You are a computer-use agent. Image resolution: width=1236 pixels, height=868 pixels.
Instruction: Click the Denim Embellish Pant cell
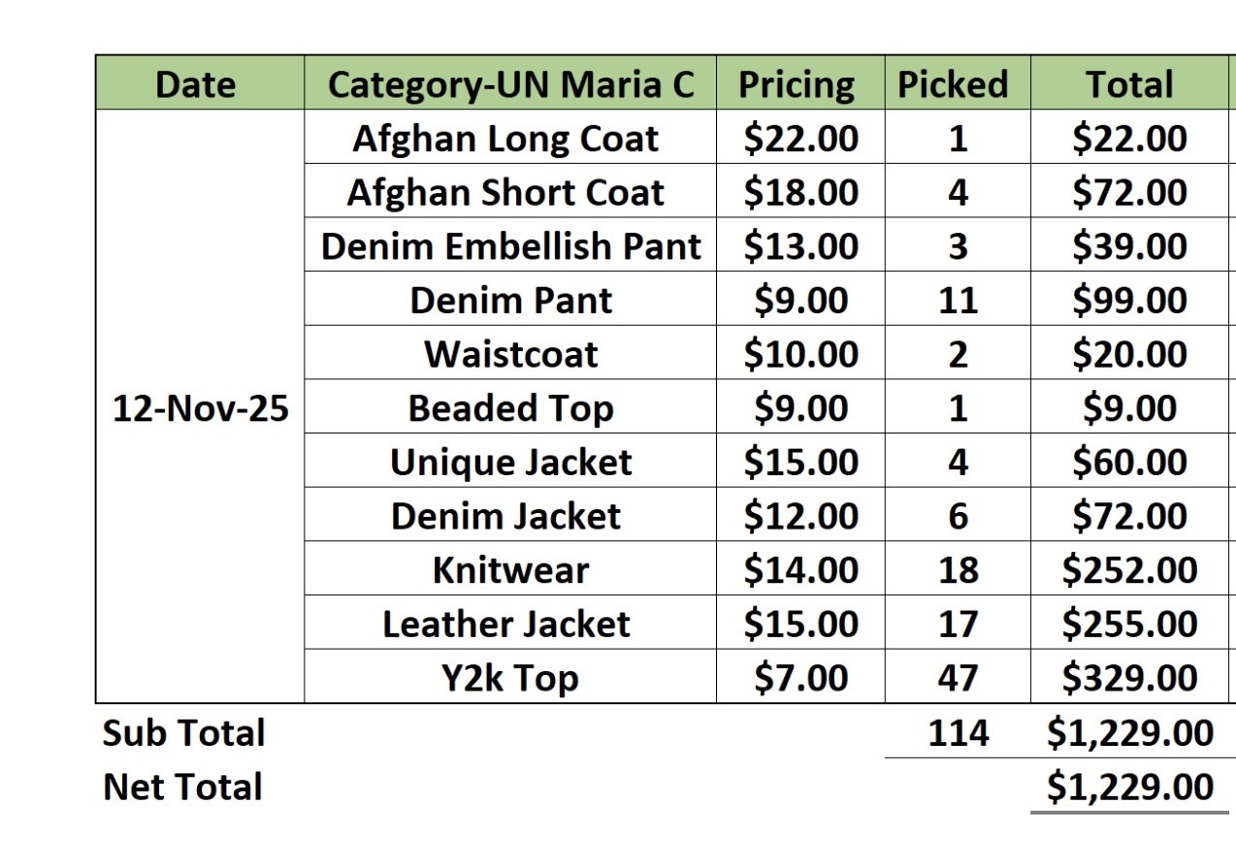(510, 246)
